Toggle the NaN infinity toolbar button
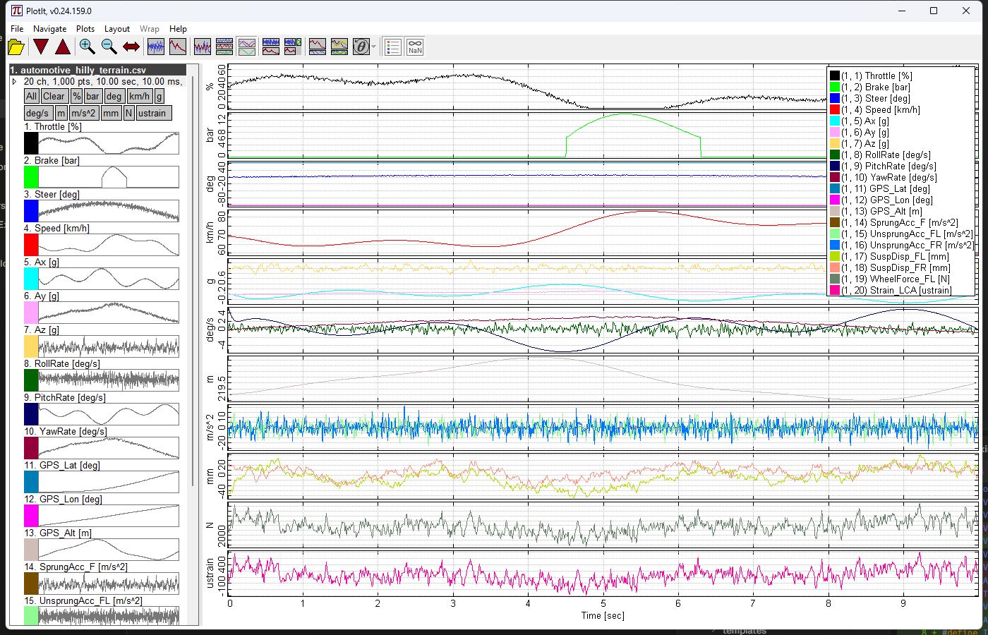This screenshot has height=635, width=988. 415,47
